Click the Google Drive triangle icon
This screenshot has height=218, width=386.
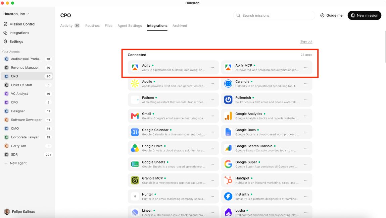(135, 148)
